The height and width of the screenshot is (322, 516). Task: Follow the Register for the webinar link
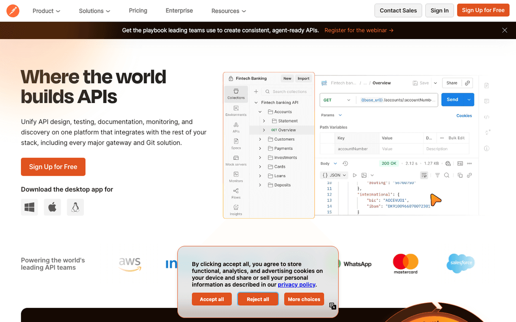(359, 30)
